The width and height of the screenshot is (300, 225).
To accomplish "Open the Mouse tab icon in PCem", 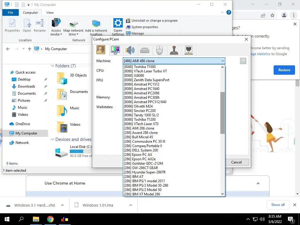I will point(159,50).
